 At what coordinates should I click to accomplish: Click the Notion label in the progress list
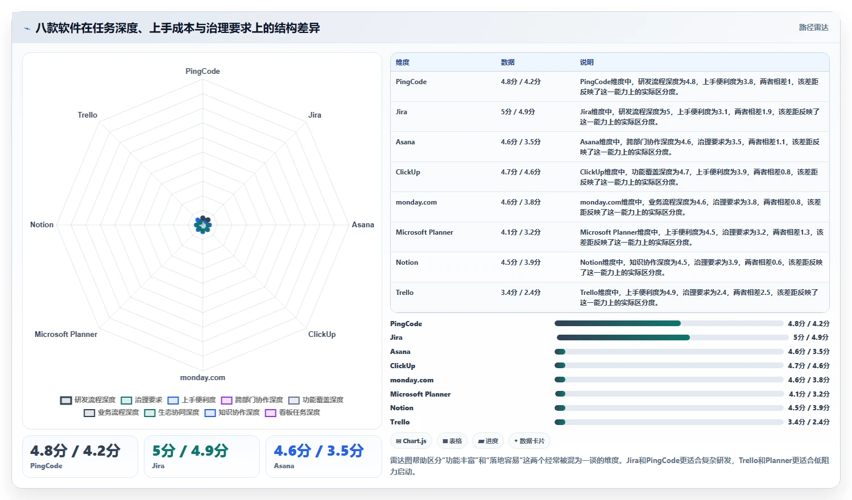click(402, 408)
